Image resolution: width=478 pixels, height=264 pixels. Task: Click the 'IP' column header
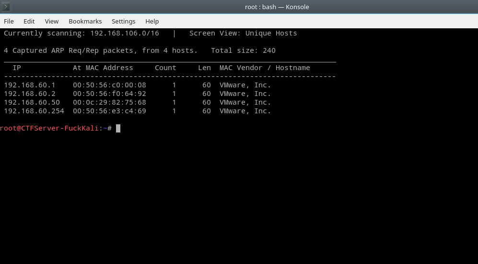(x=17, y=68)
